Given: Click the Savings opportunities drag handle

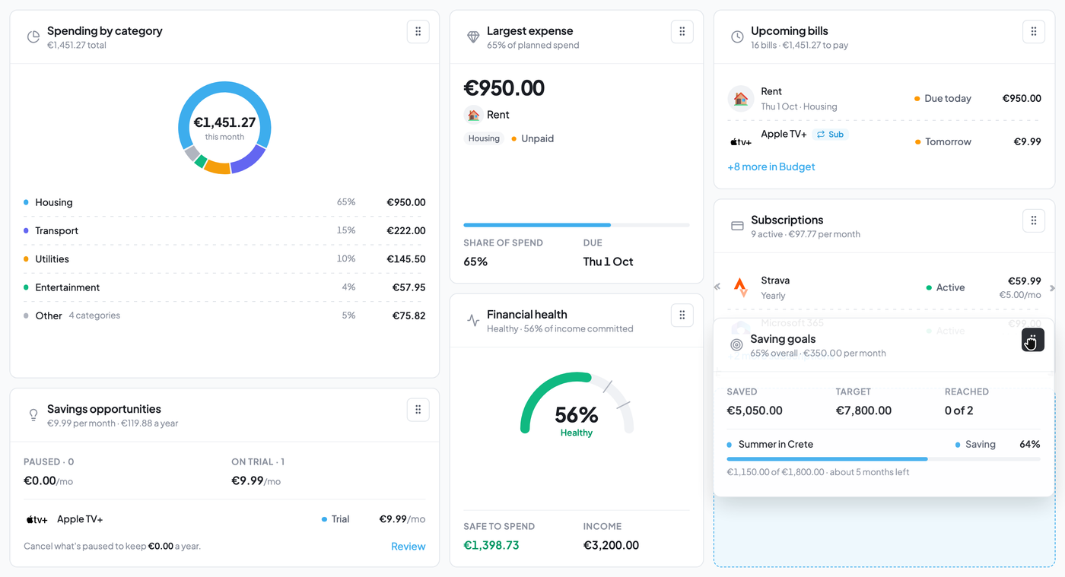Looking at the screenshot, I should click(418, 410).
